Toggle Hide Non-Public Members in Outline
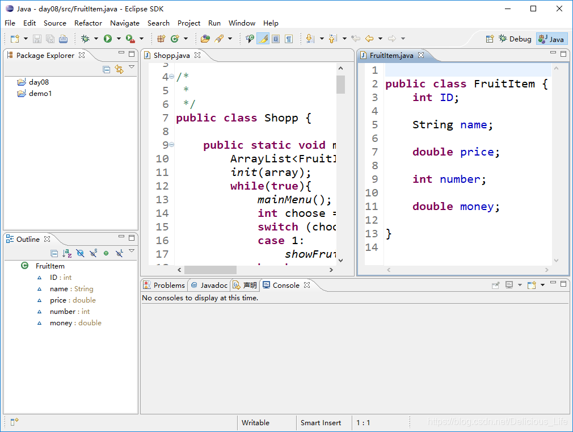 pyautogui.click(x=106, y=253)
